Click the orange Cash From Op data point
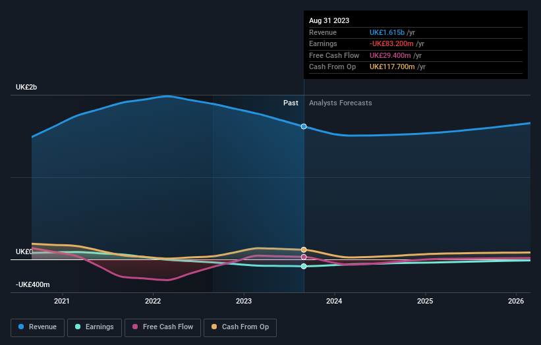Screen dimensions: 541x345 pyautogui.click(x=304, y=250)
